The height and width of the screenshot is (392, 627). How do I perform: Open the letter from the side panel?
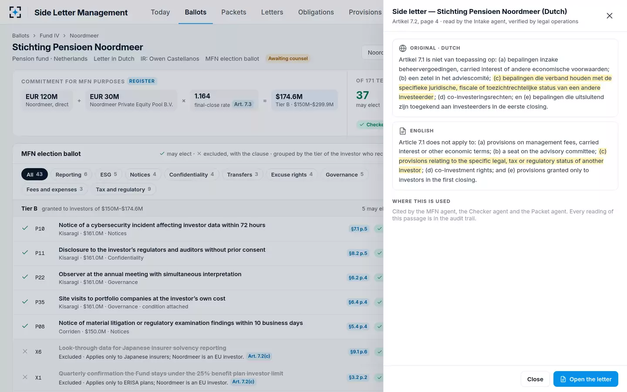click(586, 379)
